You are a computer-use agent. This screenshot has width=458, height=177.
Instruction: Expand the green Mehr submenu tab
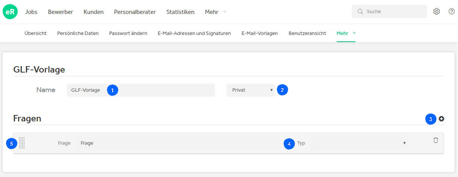click(346, 33)
